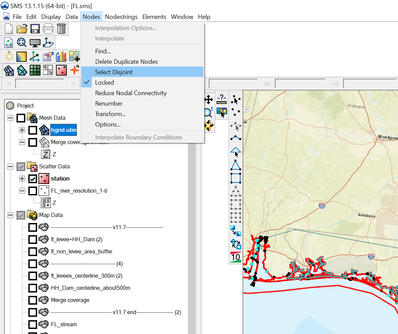Open the Frame zoom-to-extents tool
Viewport: 398px width, 334px height.
tap(22, 43)
